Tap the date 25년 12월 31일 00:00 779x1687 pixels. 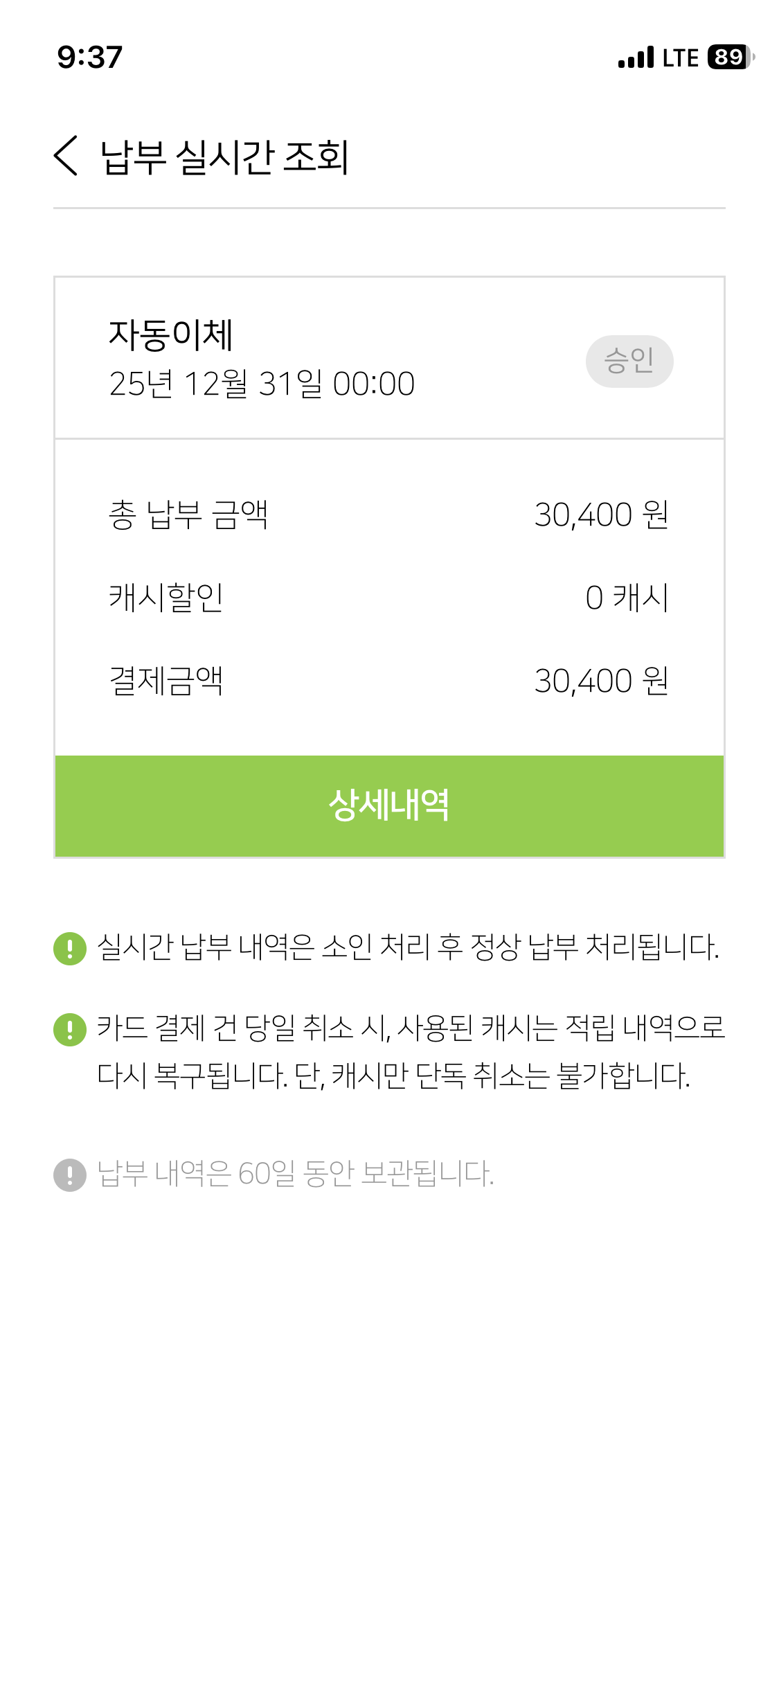pos(262,384)
